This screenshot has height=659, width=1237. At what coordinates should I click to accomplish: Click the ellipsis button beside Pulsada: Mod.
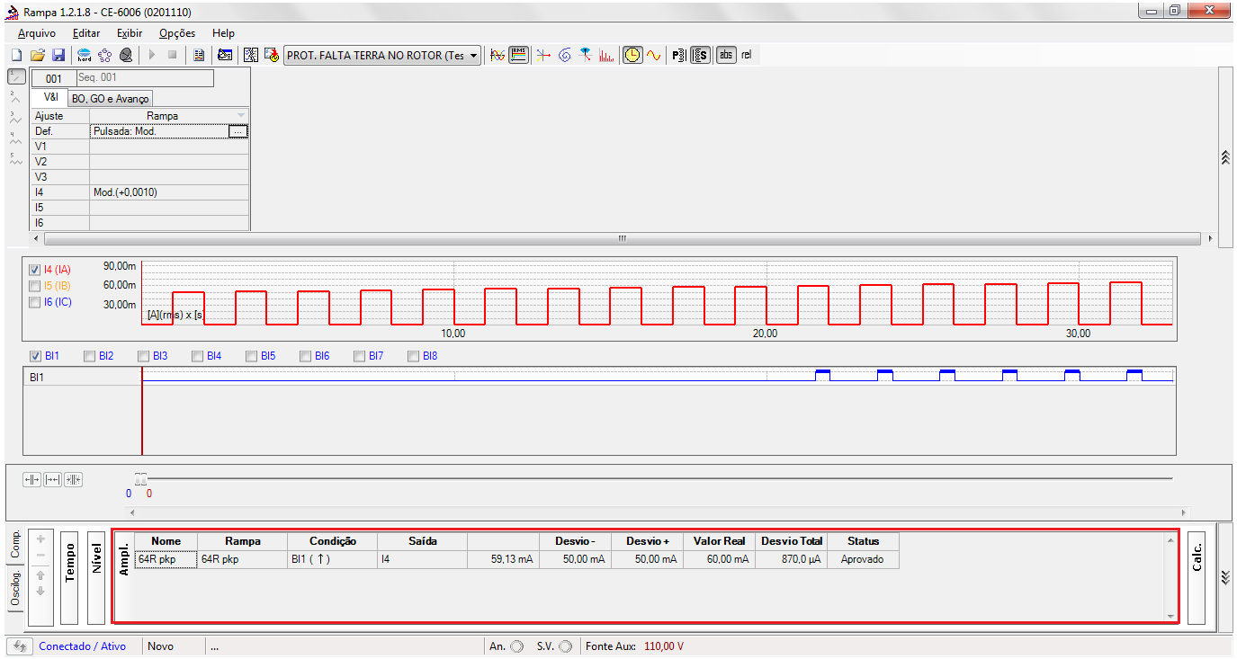click(238, 131)
